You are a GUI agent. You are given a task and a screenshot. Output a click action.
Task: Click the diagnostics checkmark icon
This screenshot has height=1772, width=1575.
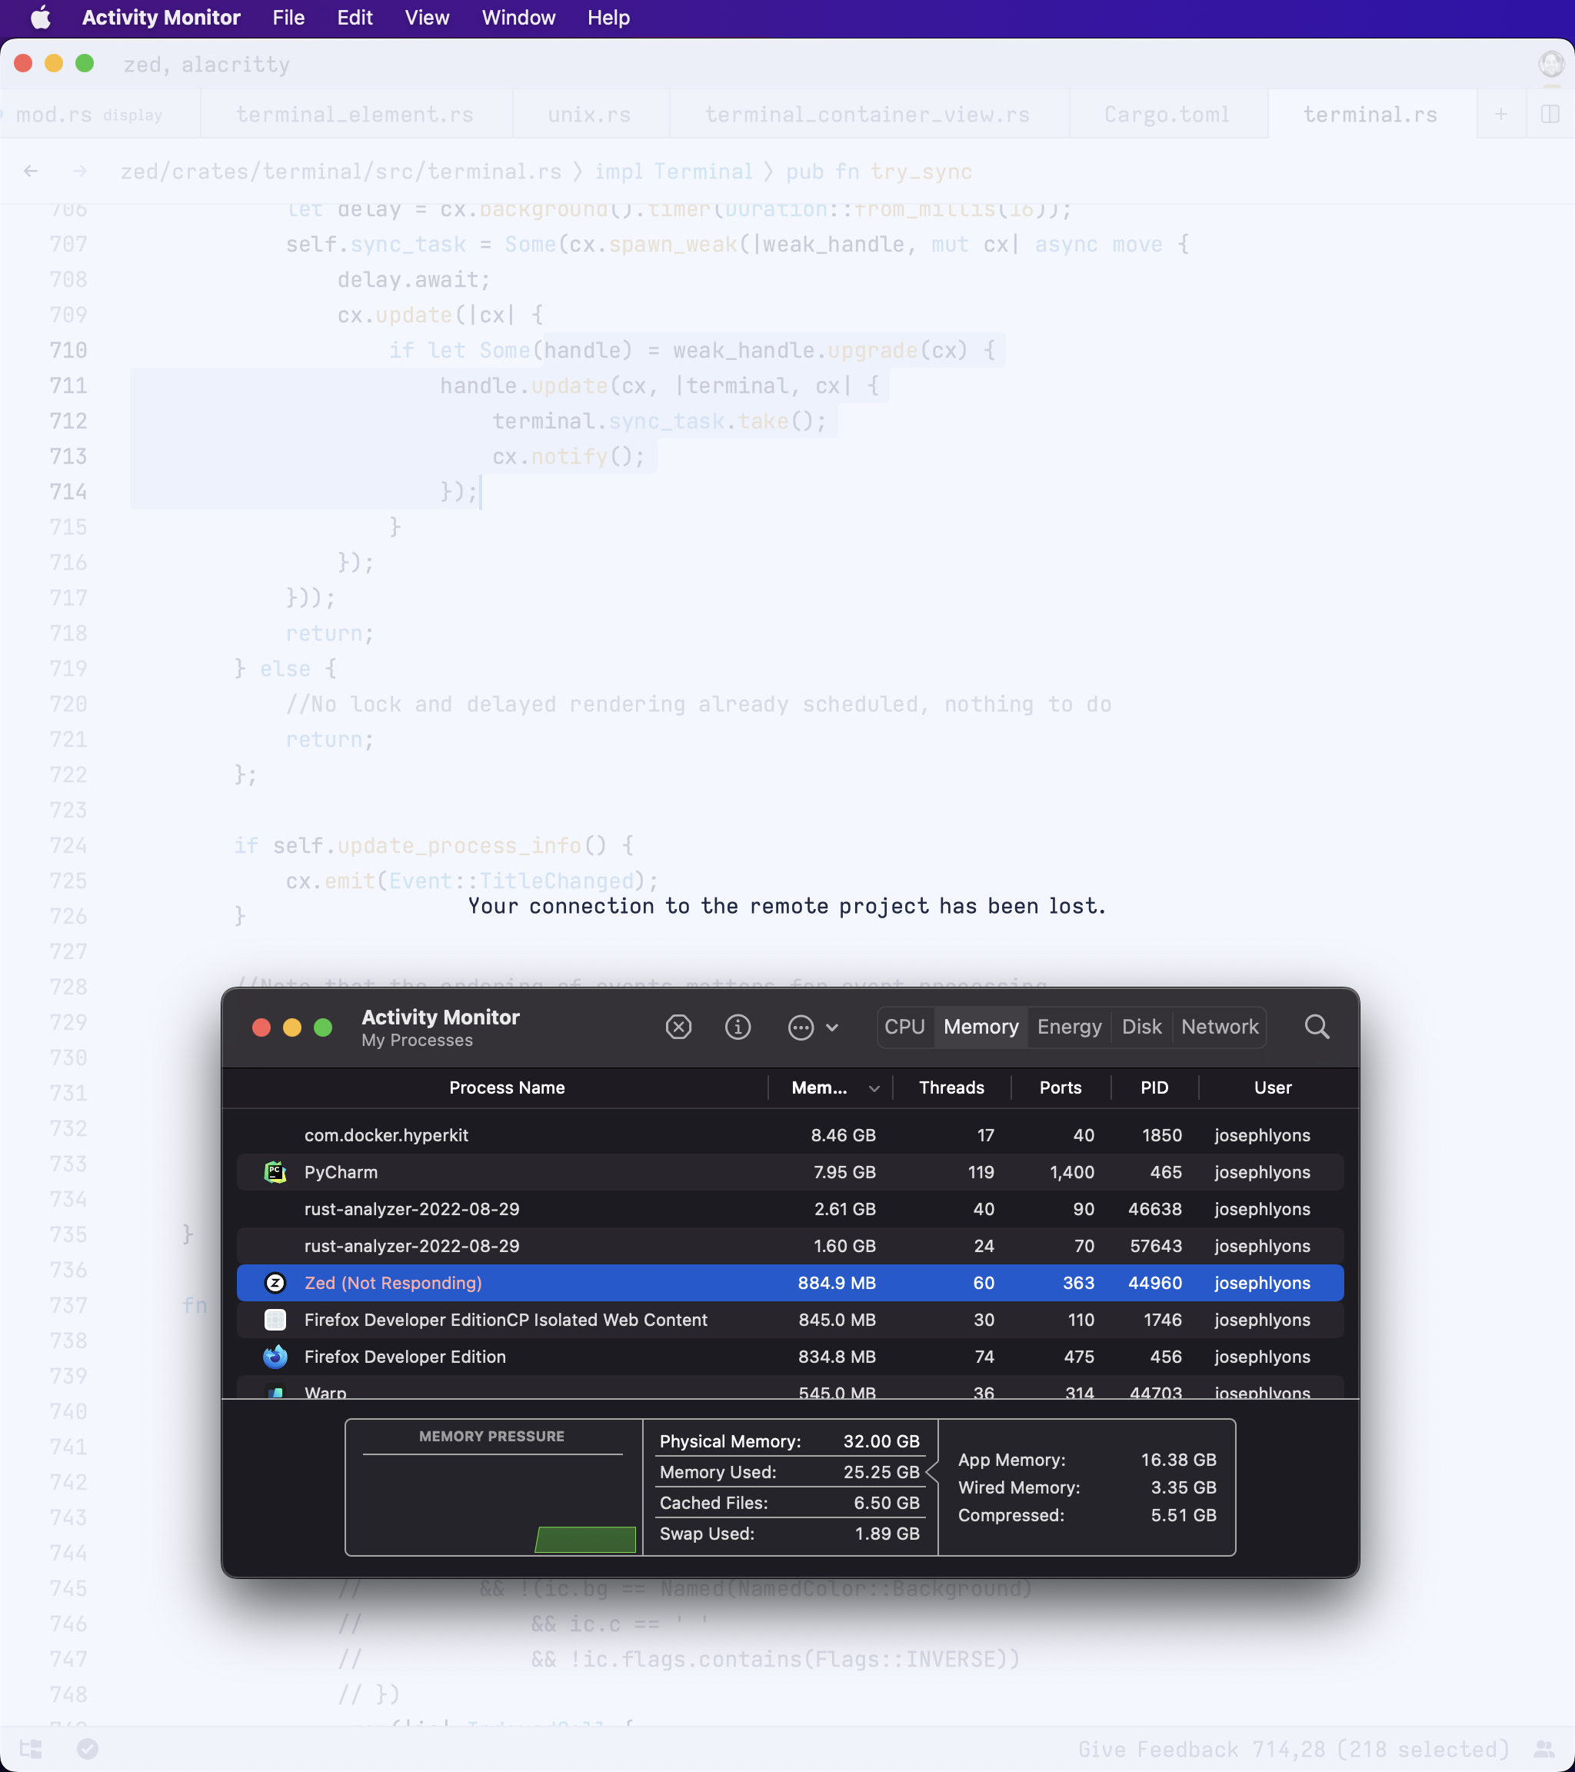click(88, 1749)
